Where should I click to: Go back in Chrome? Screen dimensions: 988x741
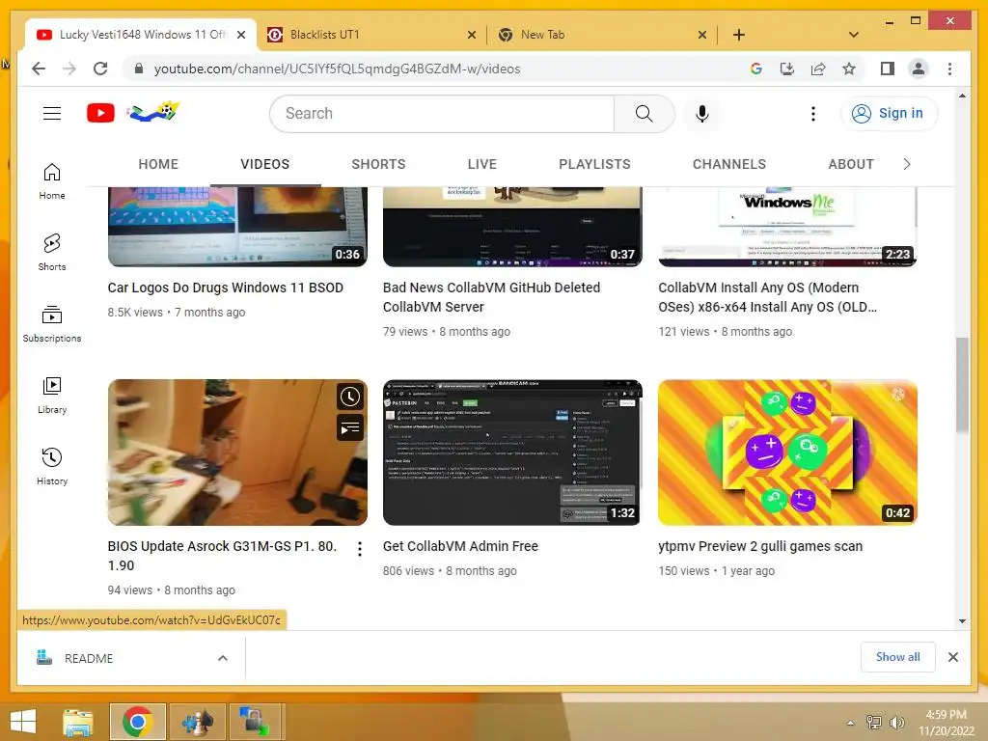point(39,69)
